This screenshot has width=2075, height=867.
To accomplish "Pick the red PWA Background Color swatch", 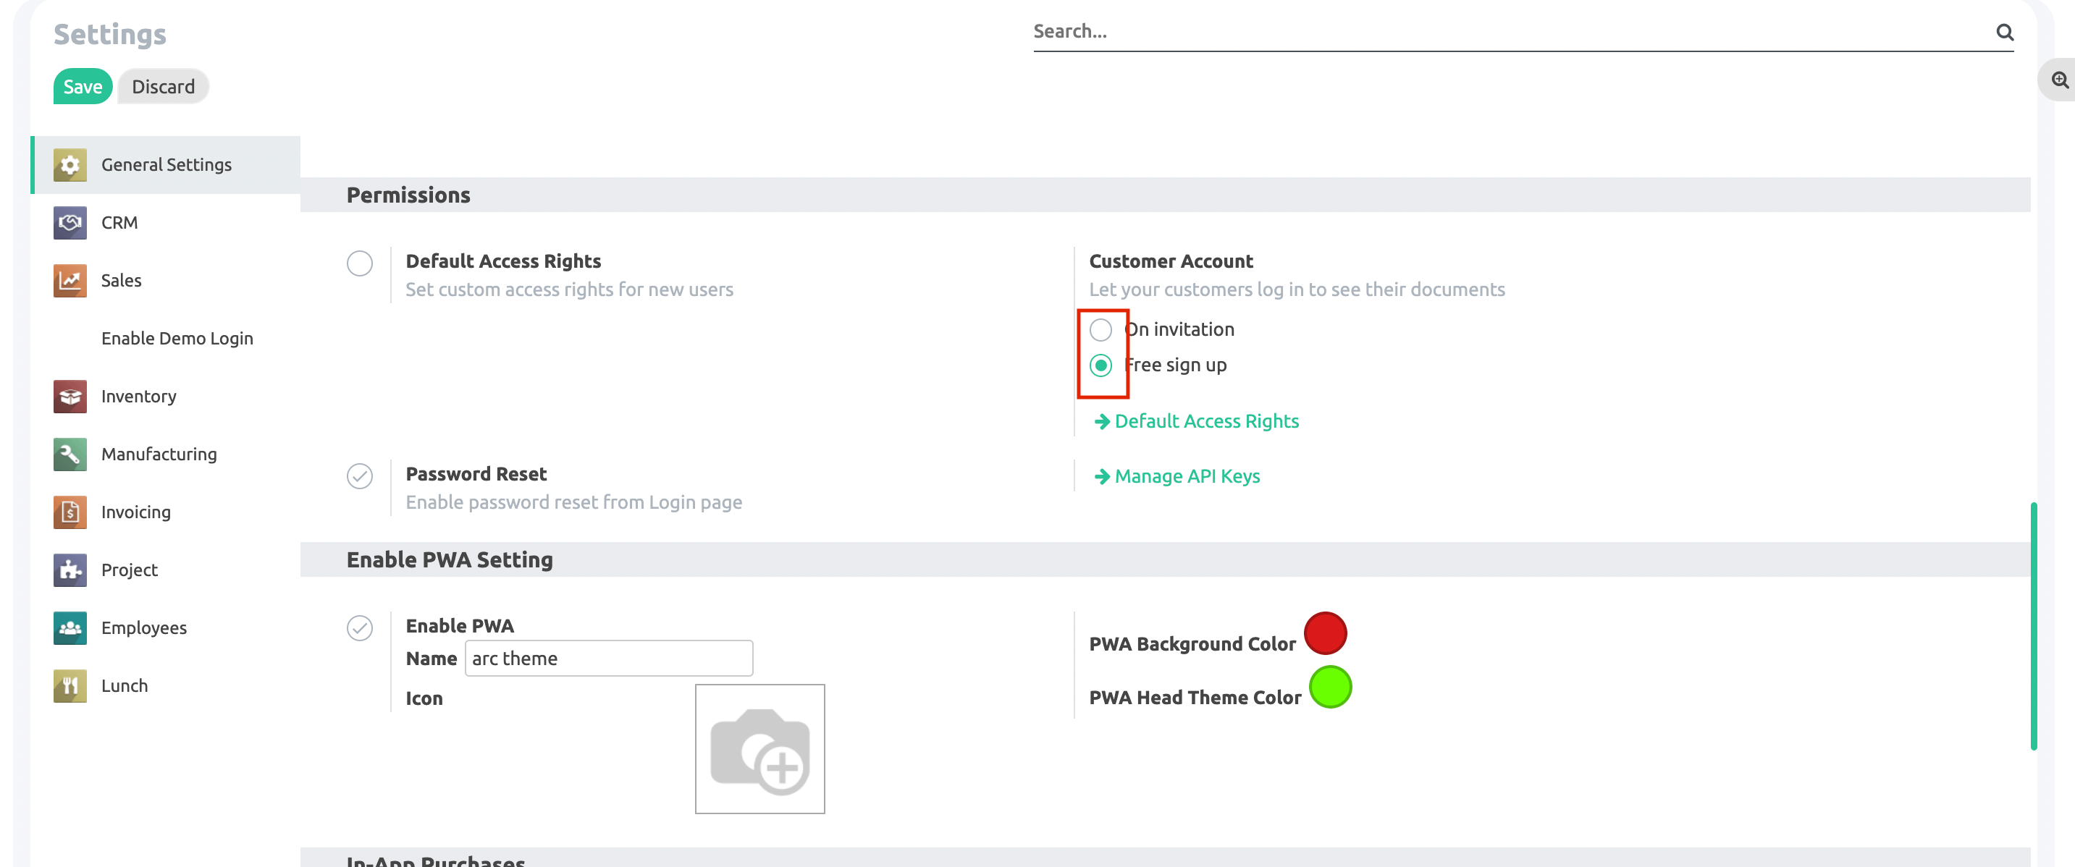I will (1325, 633).
